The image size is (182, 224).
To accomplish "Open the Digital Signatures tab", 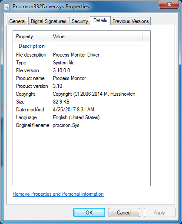I will pos(49,21).
